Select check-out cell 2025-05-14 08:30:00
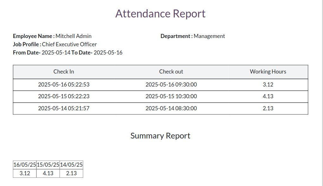 point(171,108)
